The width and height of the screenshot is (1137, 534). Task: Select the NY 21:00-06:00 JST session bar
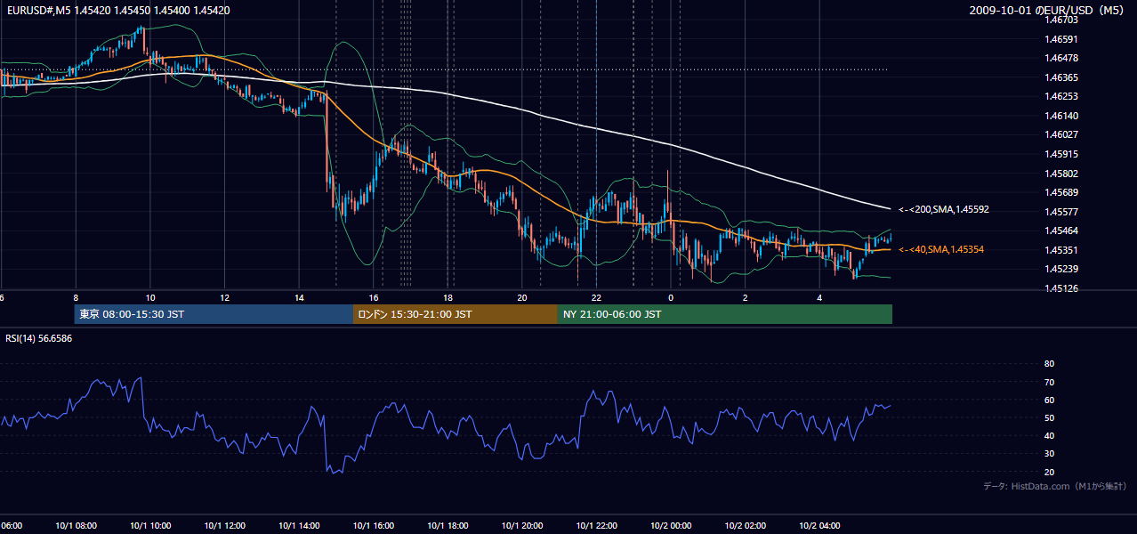click(x=725, y=314)
